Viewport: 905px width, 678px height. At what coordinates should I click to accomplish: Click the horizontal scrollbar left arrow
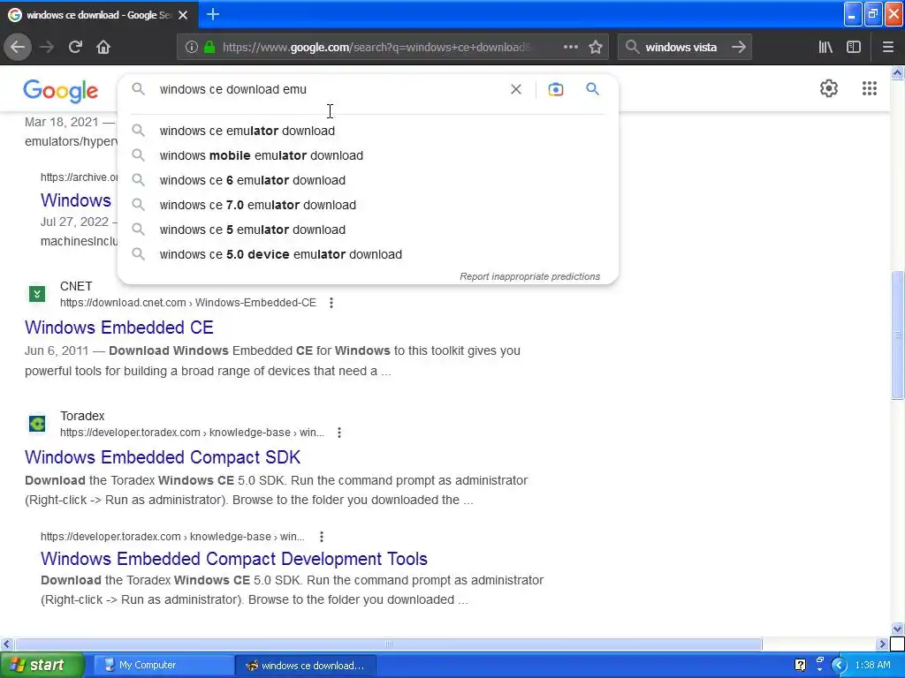point(6,644)
